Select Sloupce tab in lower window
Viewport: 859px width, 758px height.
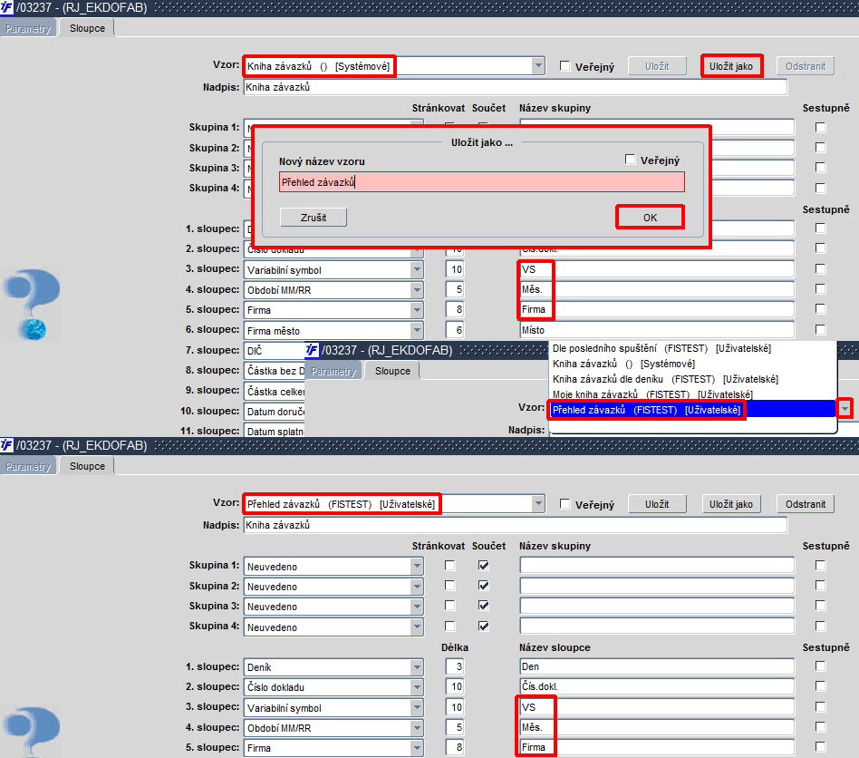pos(87,466)
